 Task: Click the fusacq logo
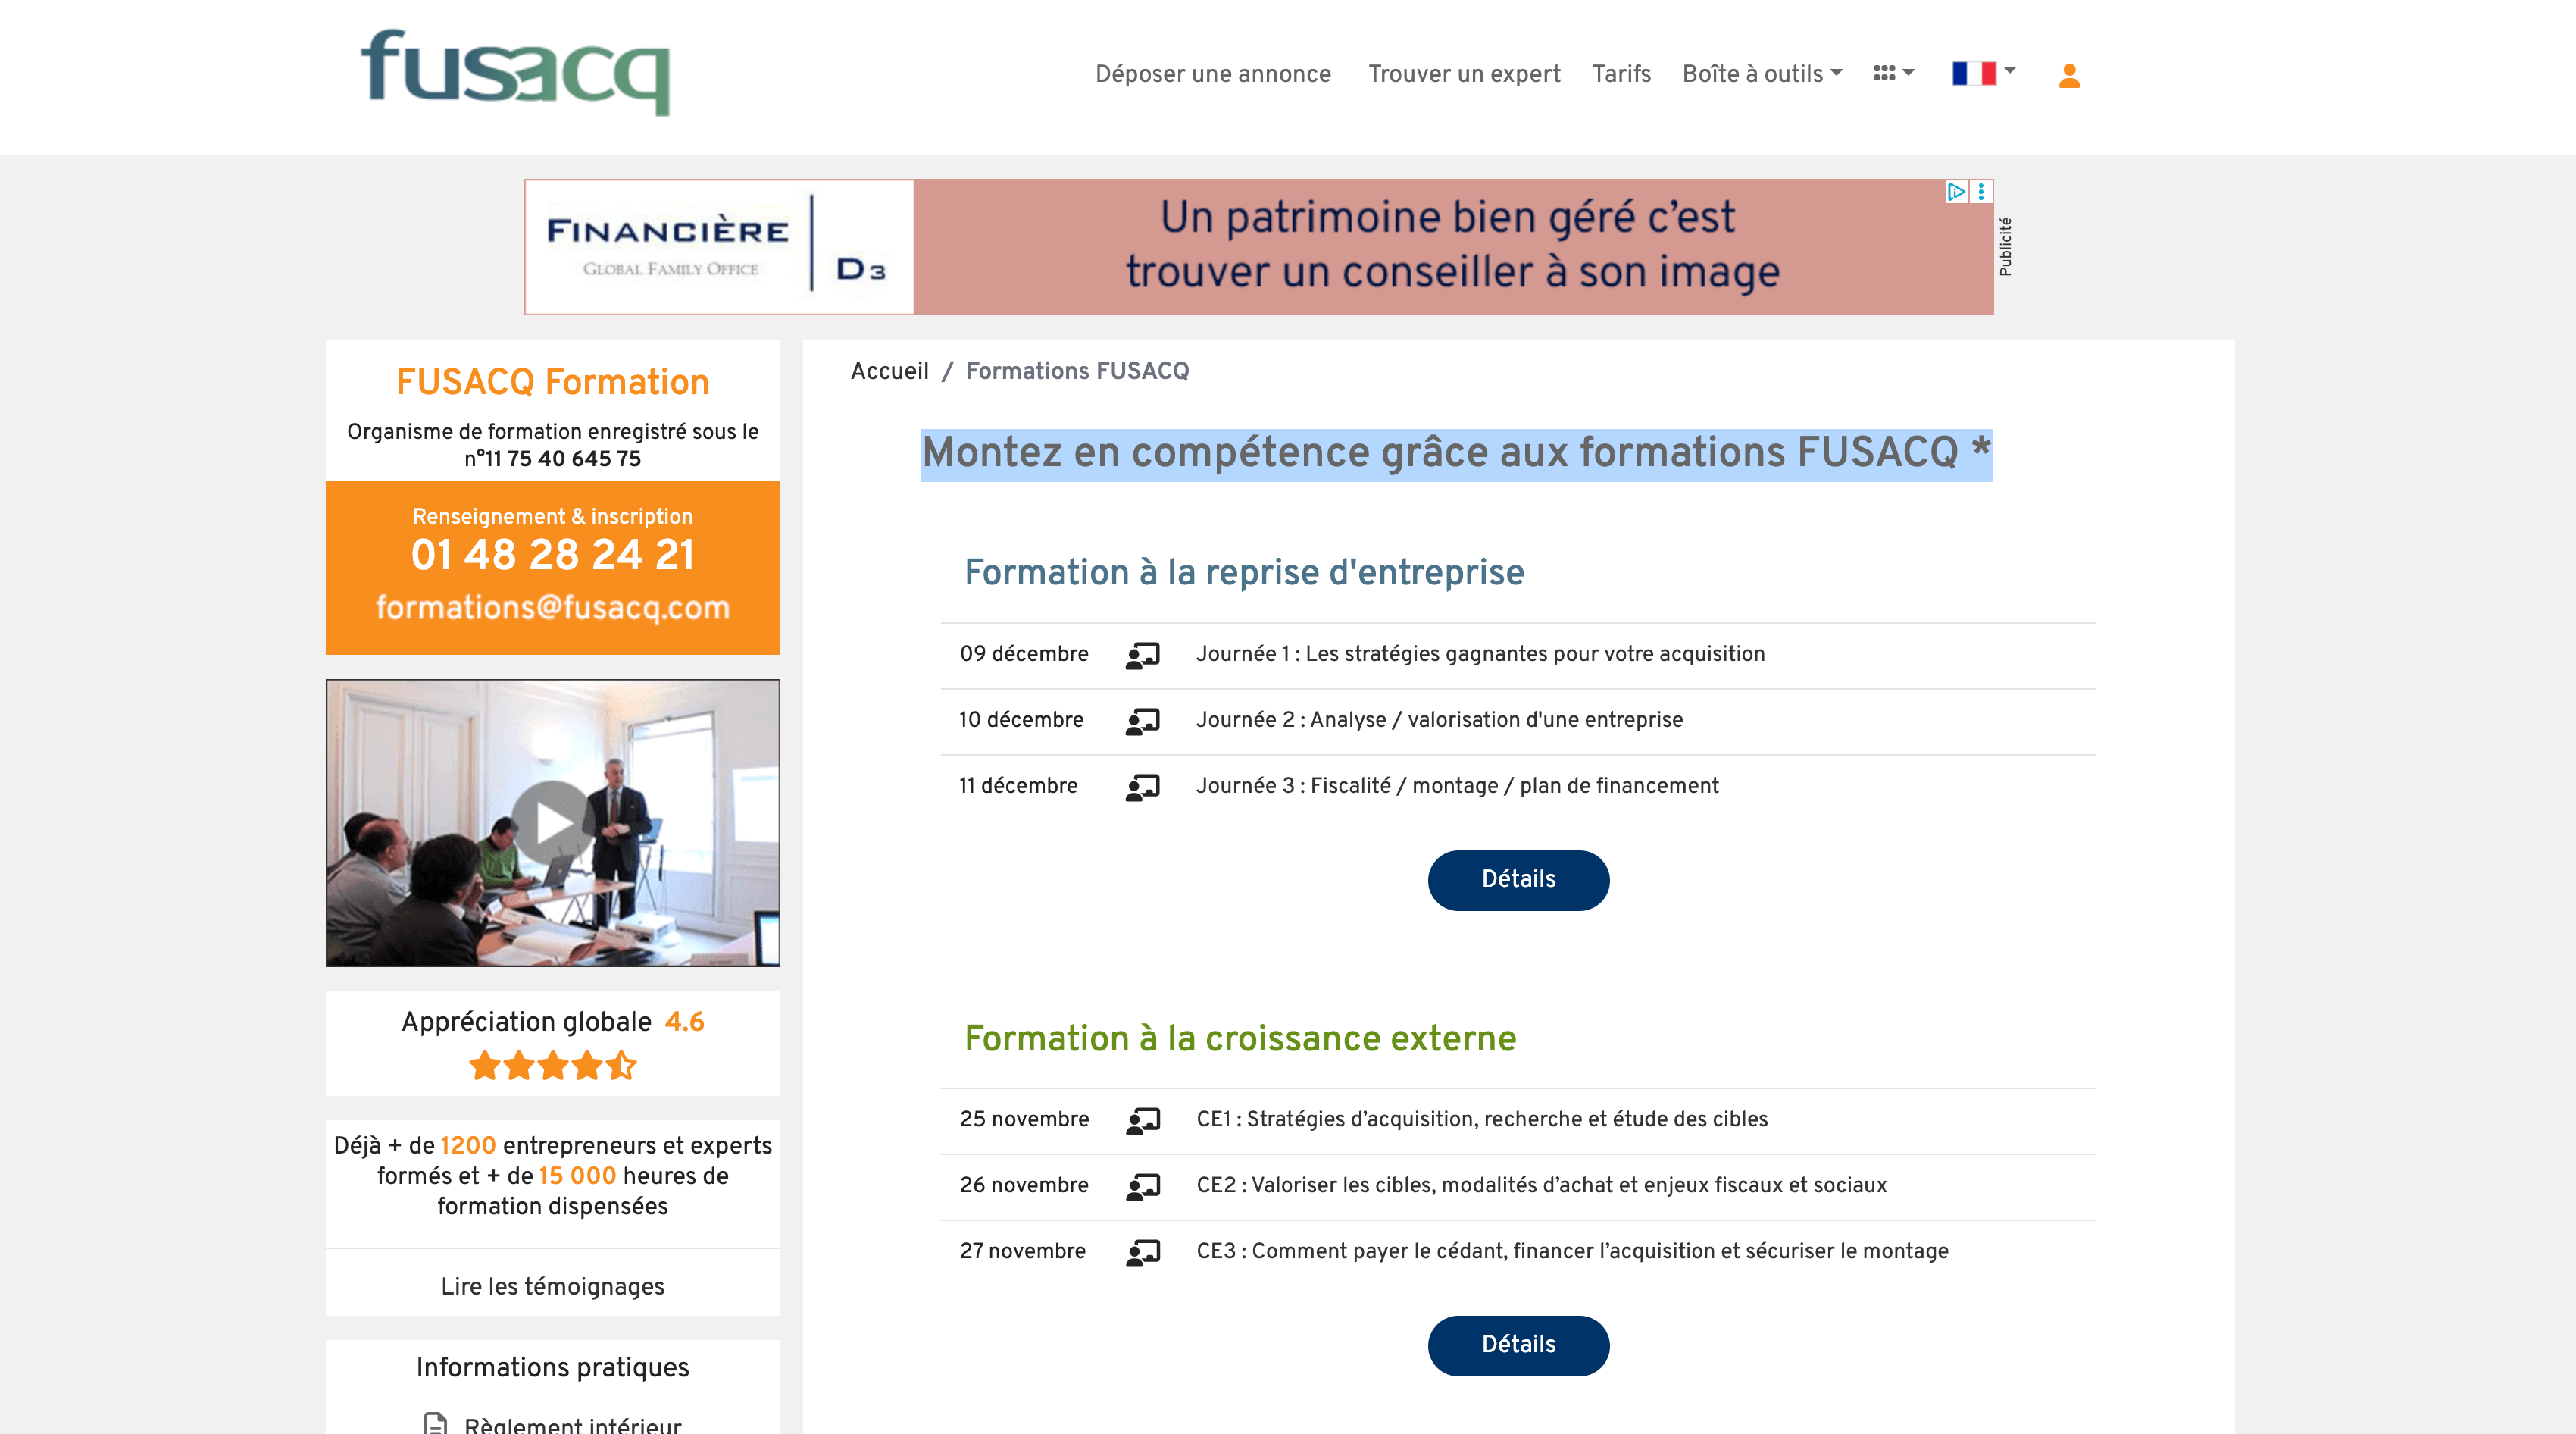pyautogui.click(x=515, y=73)
